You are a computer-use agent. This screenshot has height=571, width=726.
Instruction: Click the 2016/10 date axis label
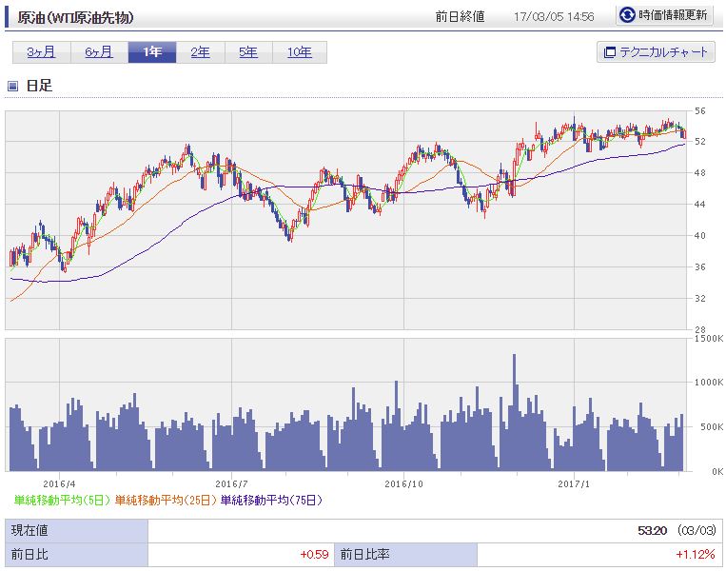403,484
